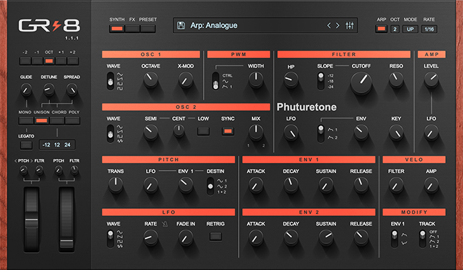Click the filter KEY tracking knob

[396, 132]
